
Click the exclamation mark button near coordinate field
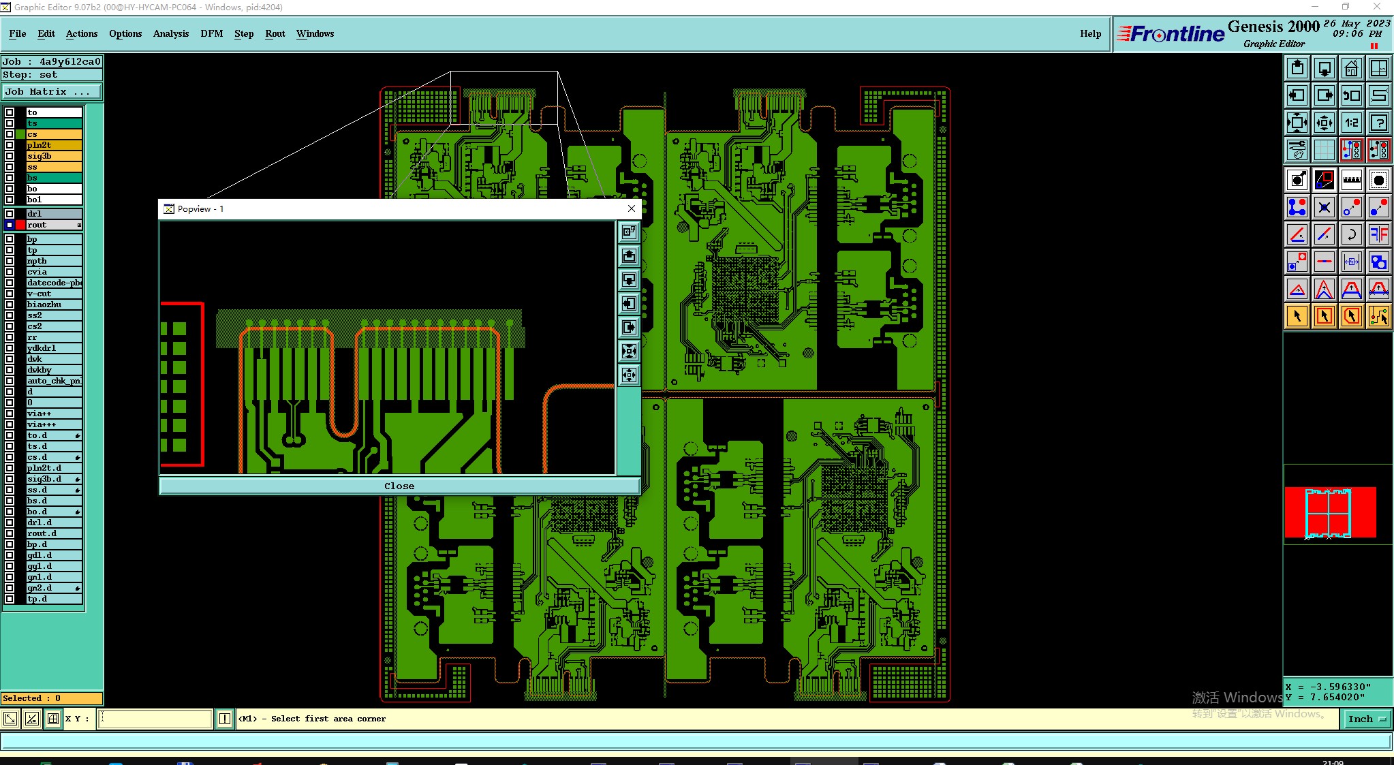pyautogui.click(x=225, y=719)
